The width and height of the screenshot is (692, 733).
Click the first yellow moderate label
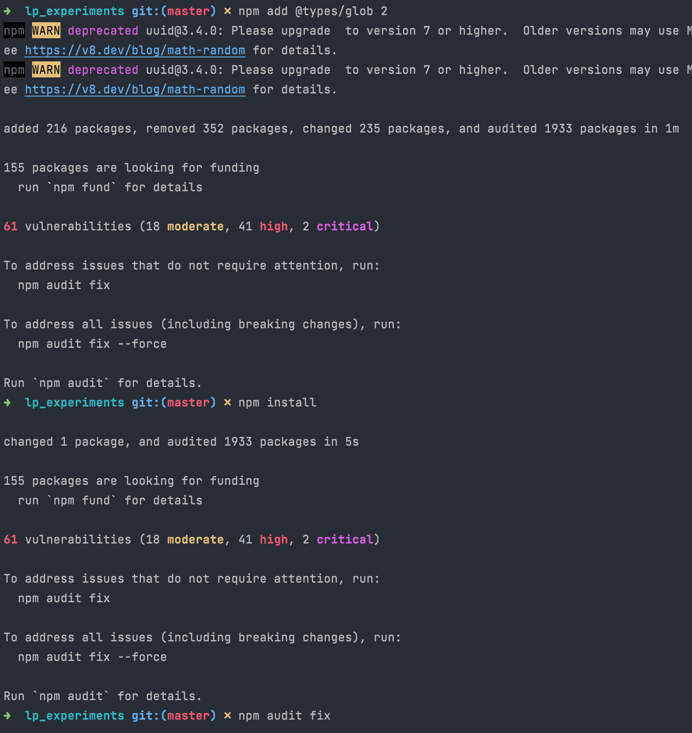195,226
